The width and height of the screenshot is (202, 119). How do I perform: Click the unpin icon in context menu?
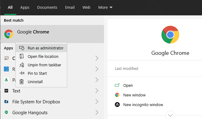[22, 65]
